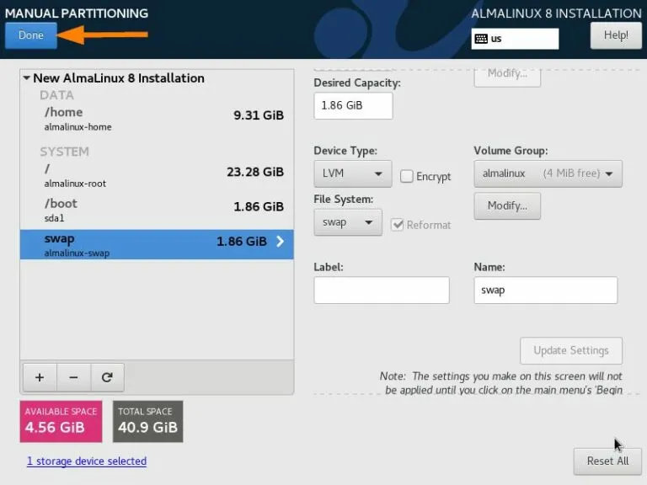This screenshot has height=485, width=647.
Task: Click the Done button
Action: [x=31, y=35]
